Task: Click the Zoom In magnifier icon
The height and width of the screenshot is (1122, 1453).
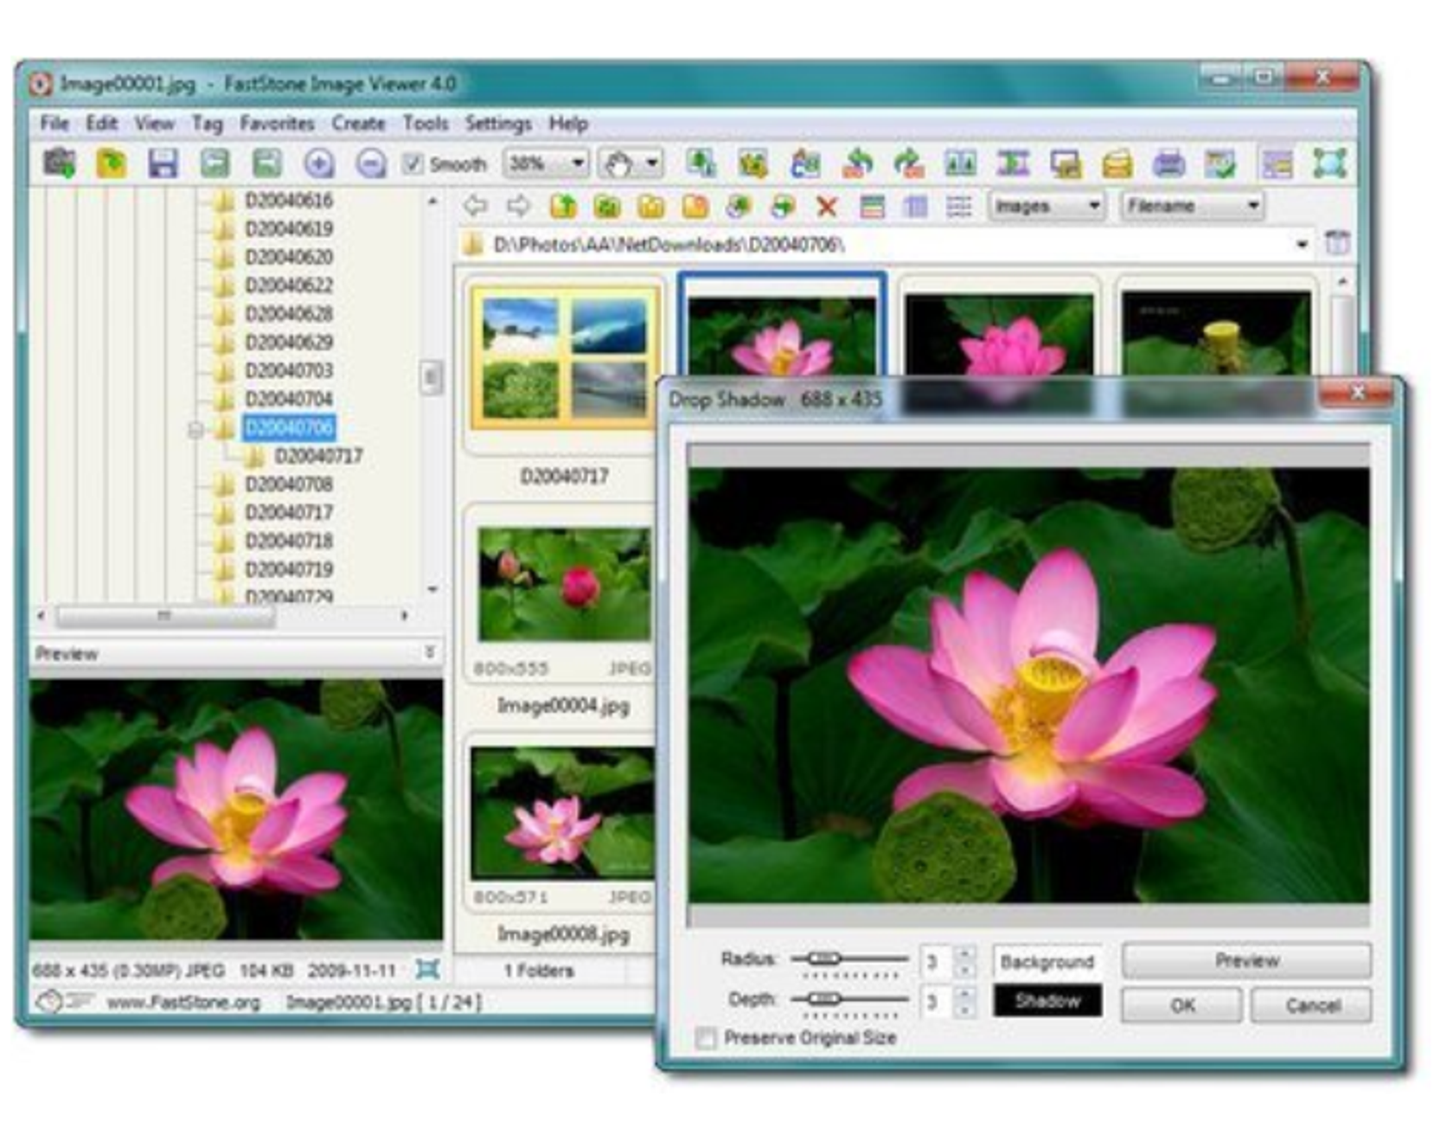Action: (318, 163)
